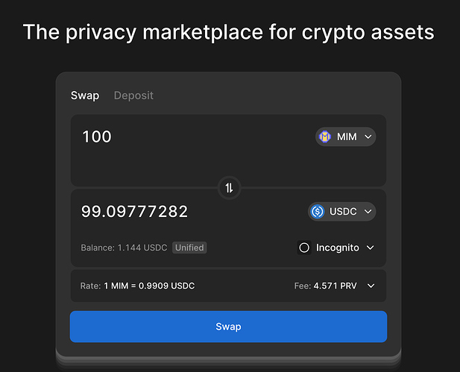Expand the fee details chevron
This screenshot has height=372, width=460.
(x=371, y=286)
